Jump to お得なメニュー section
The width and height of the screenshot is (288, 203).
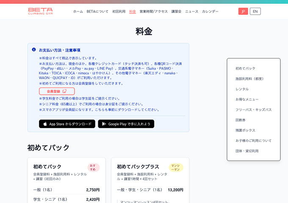[247, 99]
